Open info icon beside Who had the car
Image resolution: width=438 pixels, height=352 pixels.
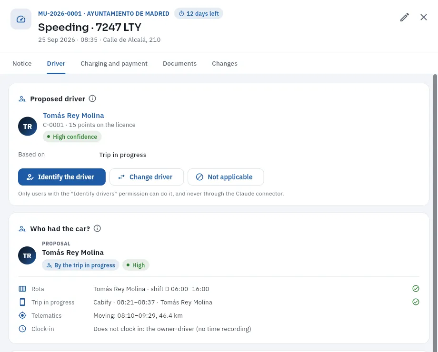click(x=97, y=228)
